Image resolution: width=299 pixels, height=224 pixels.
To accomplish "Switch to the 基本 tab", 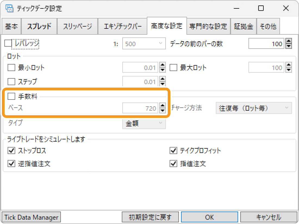I will (x=11, y=26).
